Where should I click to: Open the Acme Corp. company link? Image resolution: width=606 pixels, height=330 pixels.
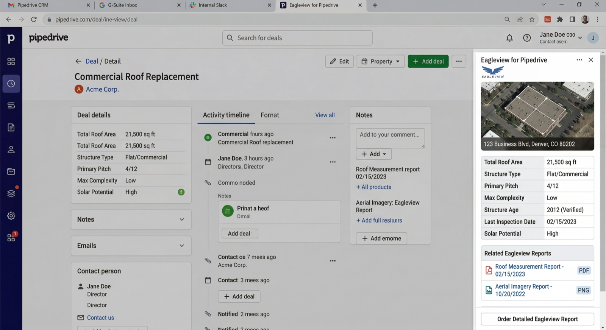[x=102, y=89]
